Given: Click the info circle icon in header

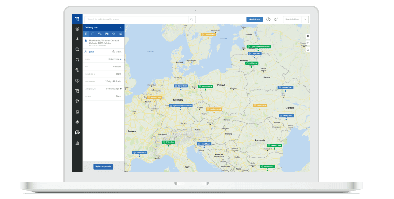Looking at the screenshot, I should coord(268,19).
